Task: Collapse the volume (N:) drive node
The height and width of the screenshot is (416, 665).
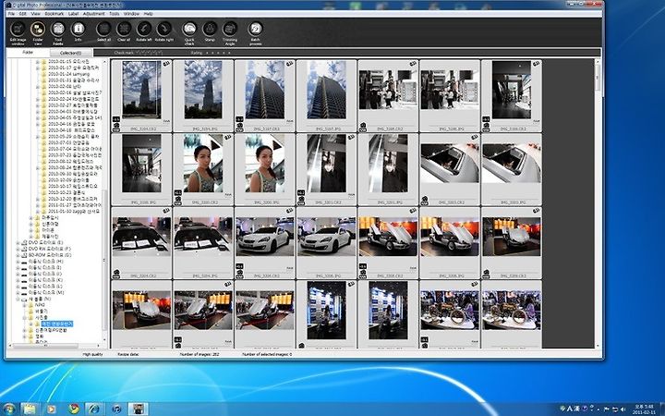Action: (x=18, y=299)
